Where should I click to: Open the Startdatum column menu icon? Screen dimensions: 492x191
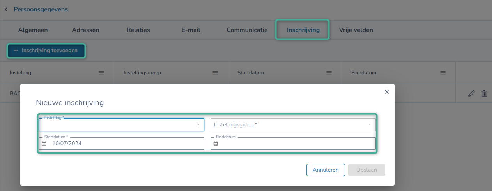[x=329, y=73]
